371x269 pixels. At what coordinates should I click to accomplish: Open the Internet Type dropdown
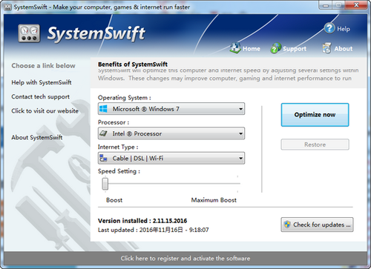[171, 158]
